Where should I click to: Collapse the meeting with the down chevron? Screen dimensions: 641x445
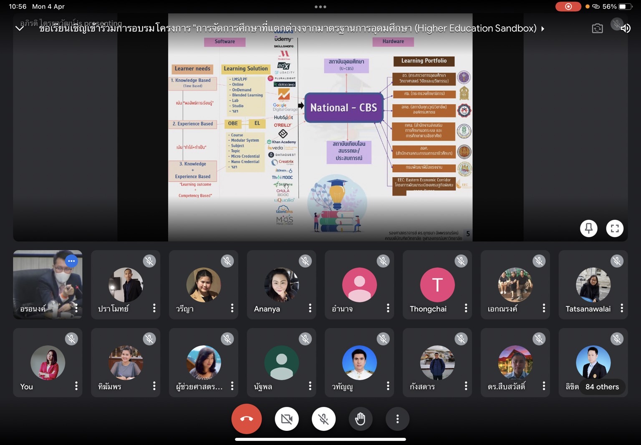[x=20, y=28]
